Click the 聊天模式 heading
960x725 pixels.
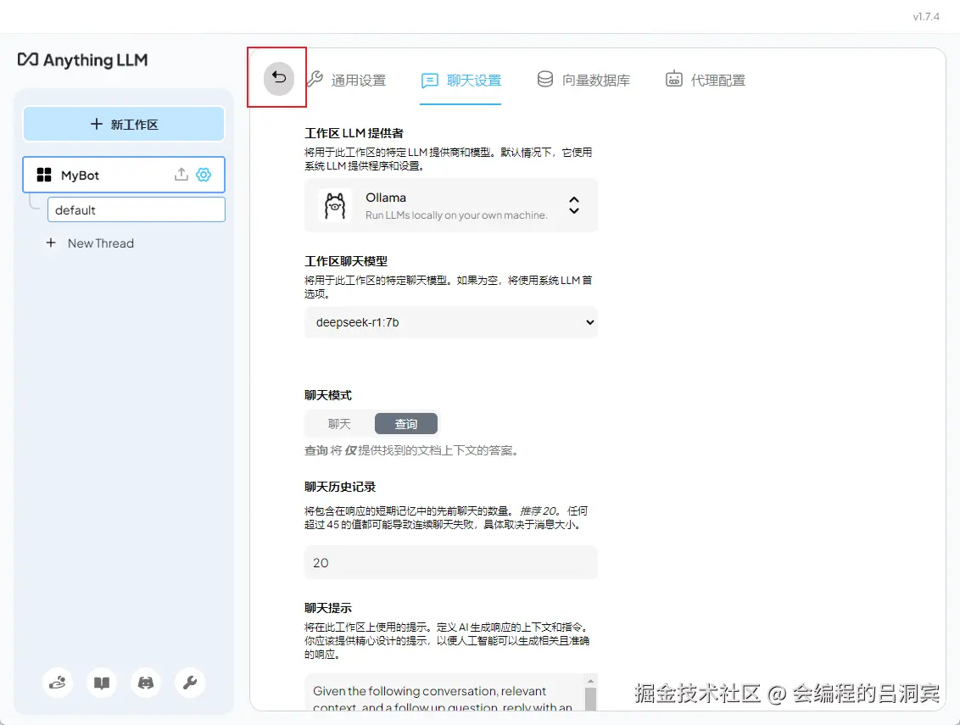tap(328, 395)
